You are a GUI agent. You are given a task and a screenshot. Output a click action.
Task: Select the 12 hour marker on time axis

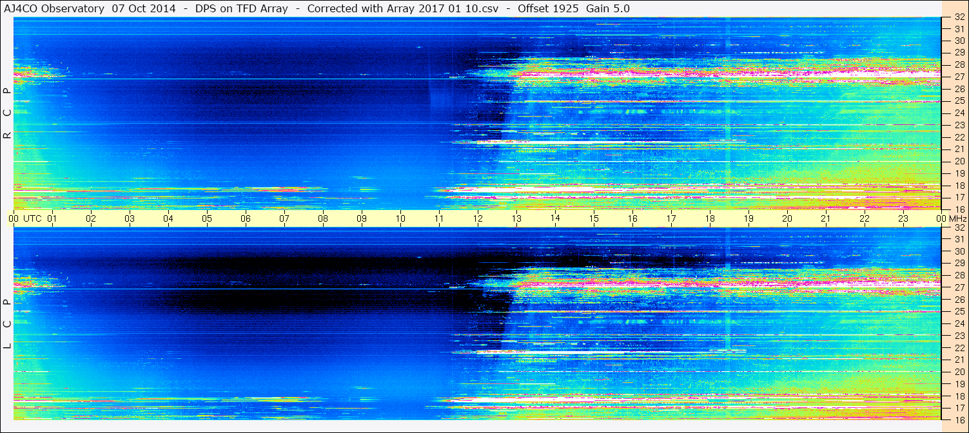[x=478, y=219]
